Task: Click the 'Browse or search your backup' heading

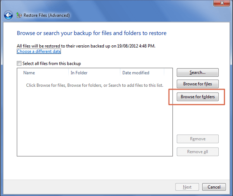Action: click(92, 33)
